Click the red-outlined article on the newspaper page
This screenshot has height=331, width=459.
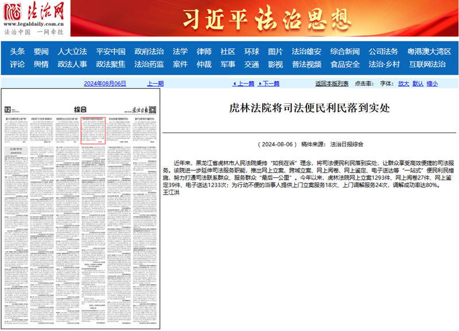point(93,131)
